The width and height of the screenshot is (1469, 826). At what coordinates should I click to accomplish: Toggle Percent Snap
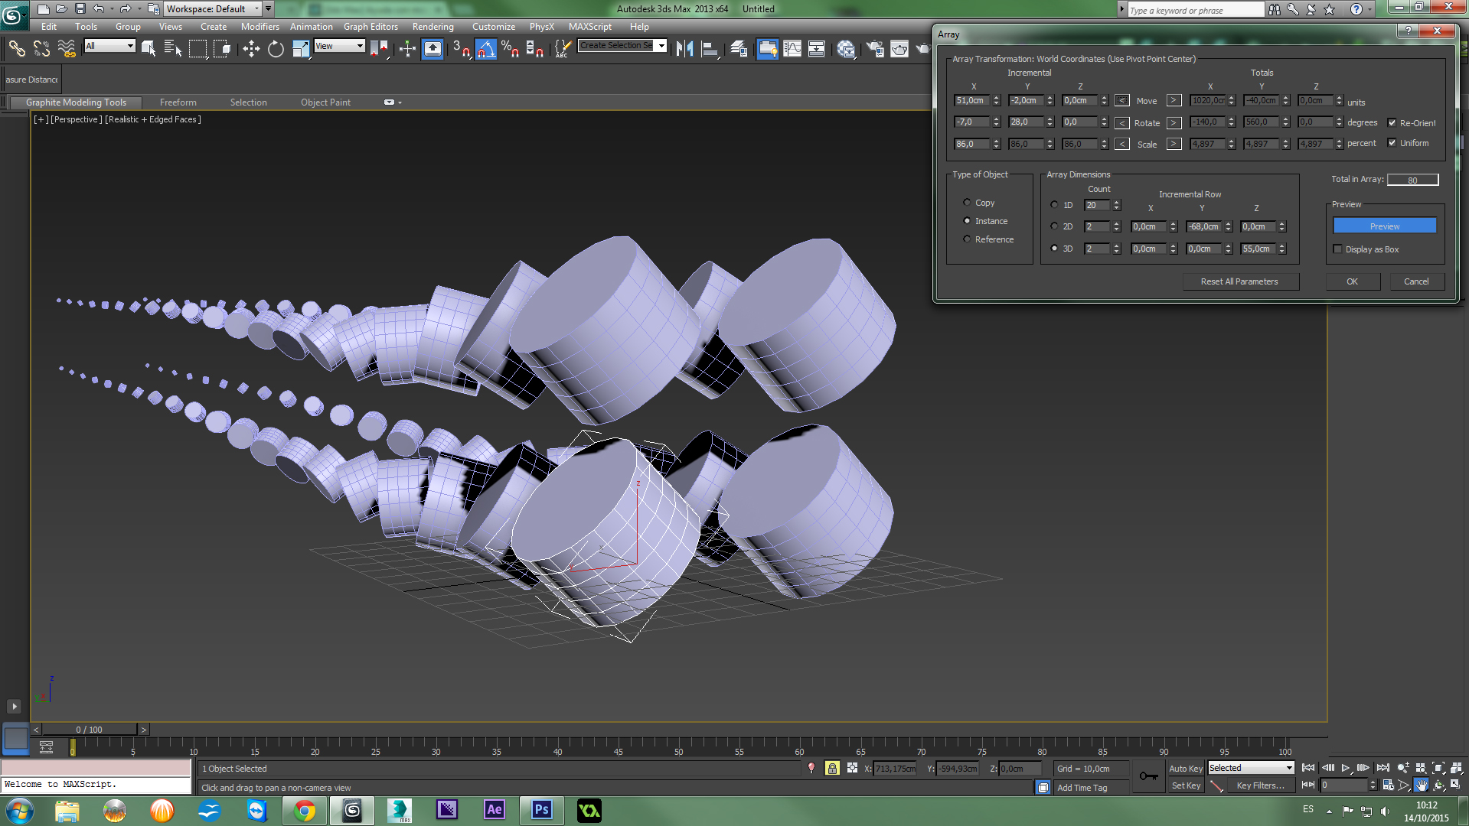point(511,49)
